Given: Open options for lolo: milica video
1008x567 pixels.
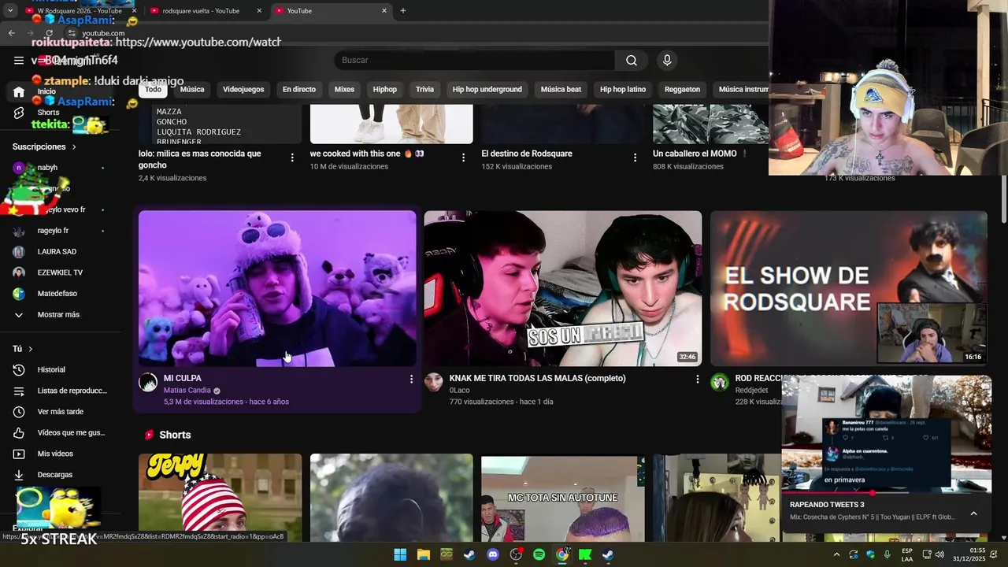Looking at the screenshot, I should coord(292,157).
